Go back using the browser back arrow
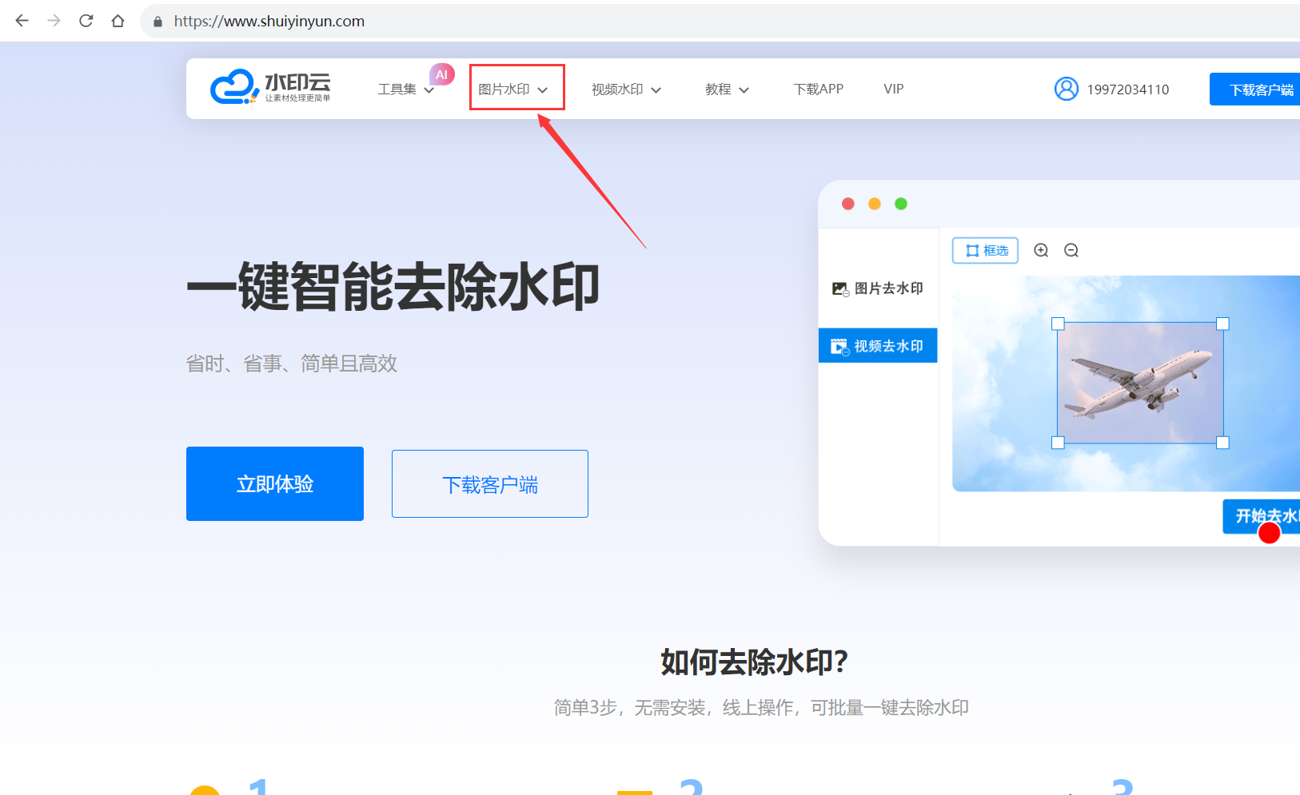This screenshot has width=1300, height=795. (22, 21)
